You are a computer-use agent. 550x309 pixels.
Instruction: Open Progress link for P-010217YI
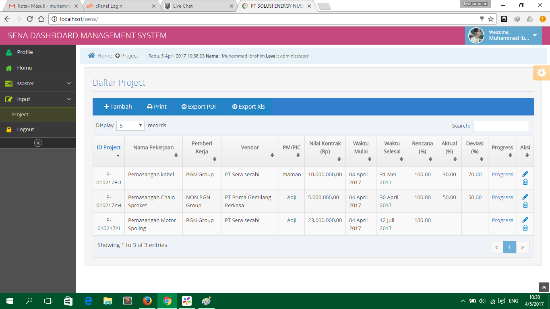click(x=502, y=220)
